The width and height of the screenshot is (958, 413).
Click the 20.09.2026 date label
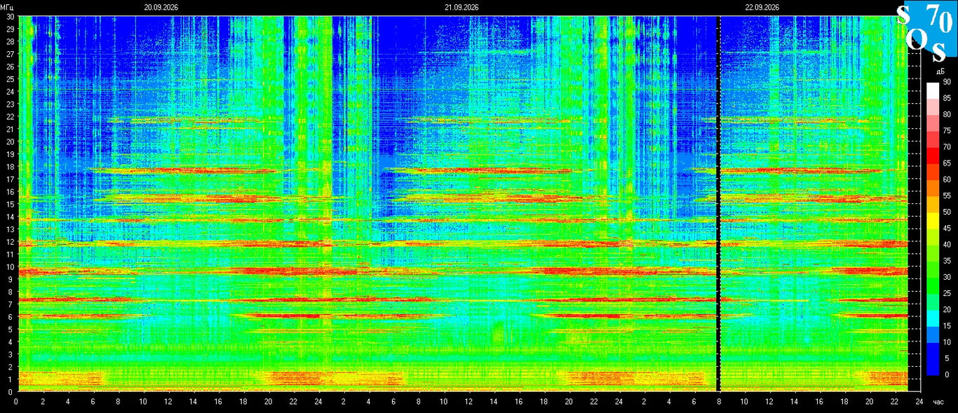coord(161,7)
